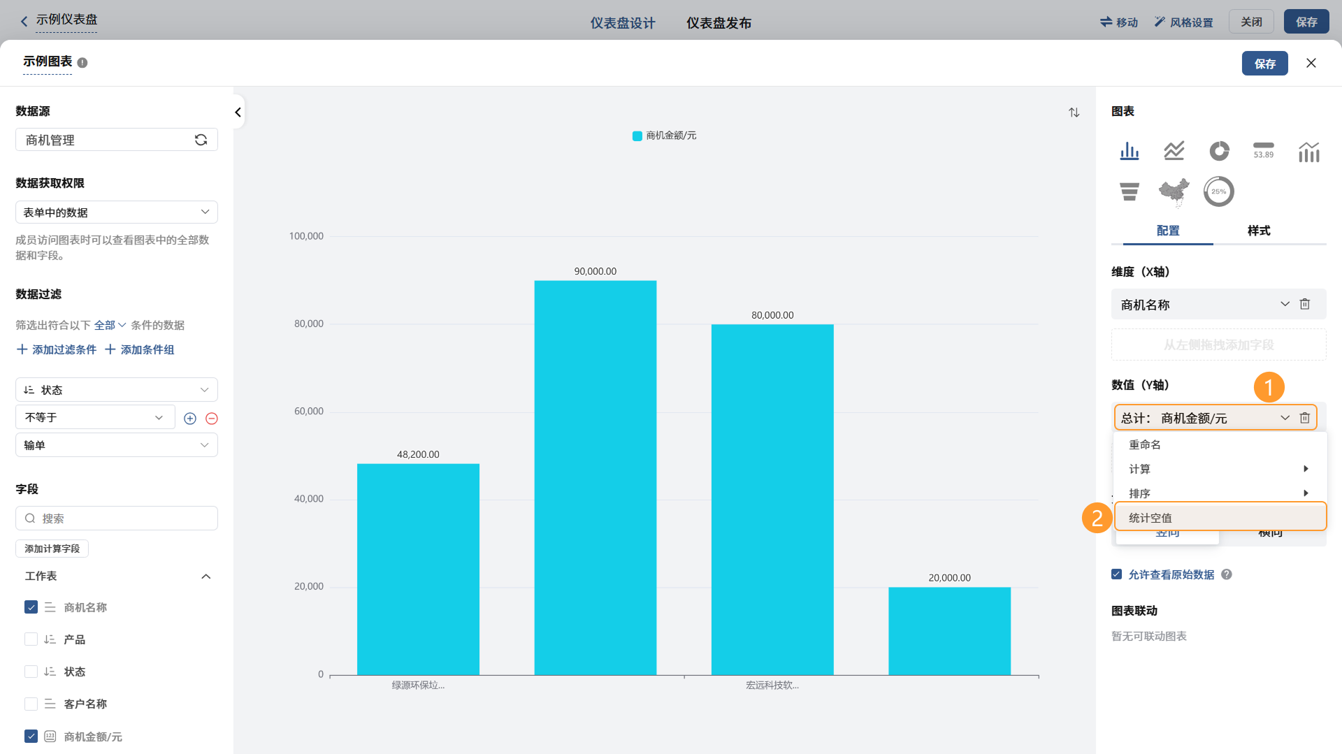Select the 25% progress ring chart type
The height and width of the screenshot is (754, 1342).
pyautogui.click(x=1219, y=191)
